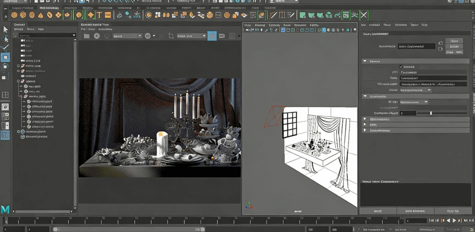475x232 pixels.
Task: Click the polygon sphere icon at shelf start
Action: pos(15,15)
